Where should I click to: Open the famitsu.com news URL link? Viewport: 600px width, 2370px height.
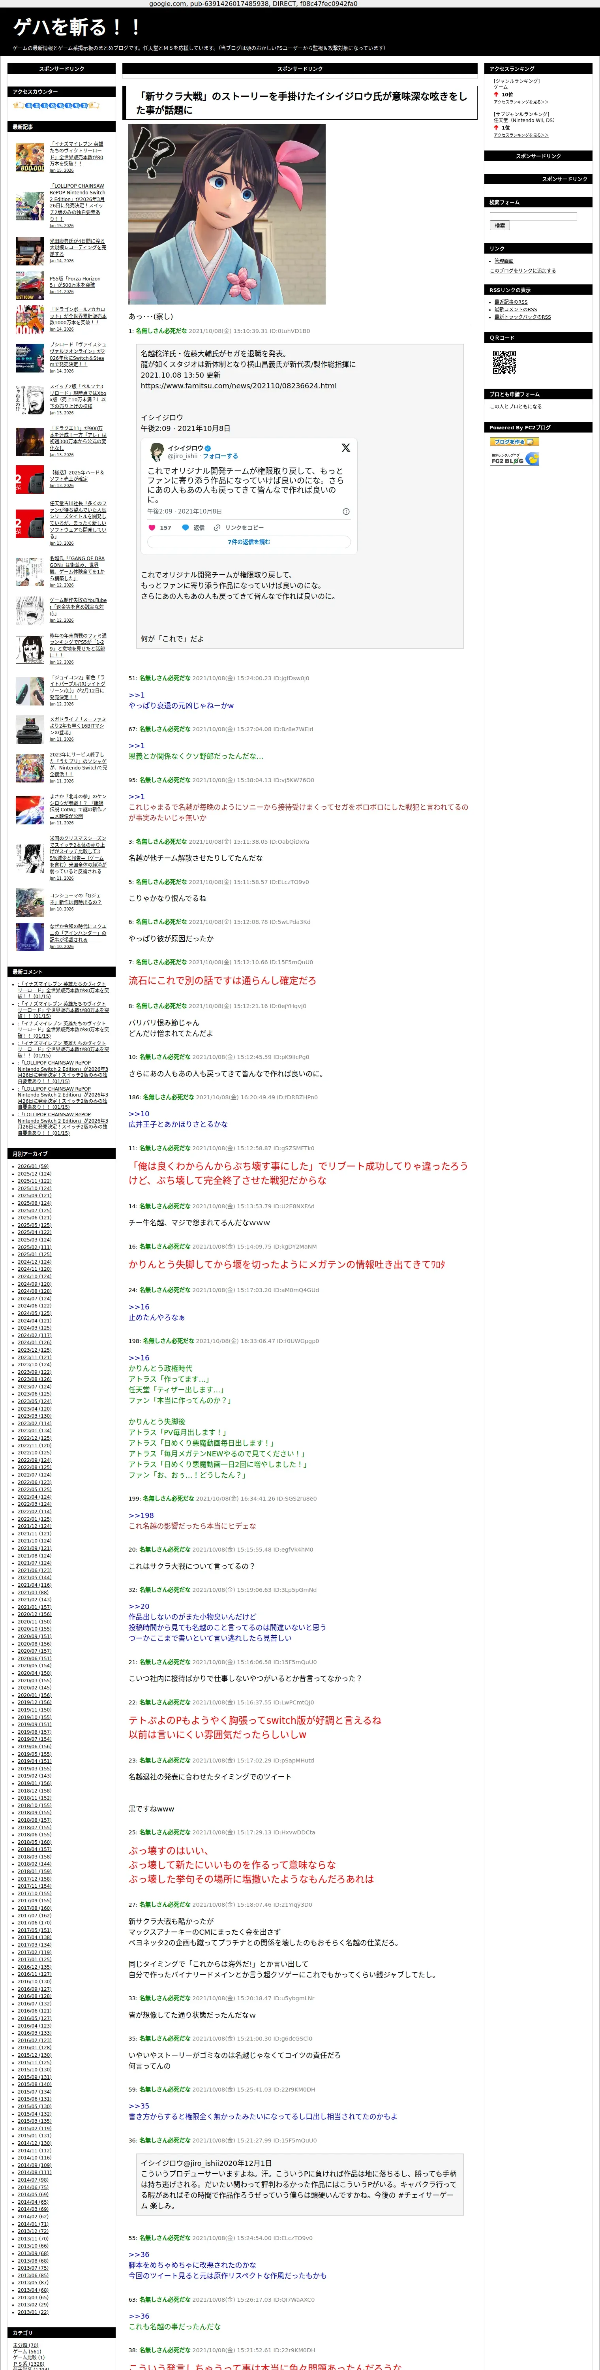point(238,386)
